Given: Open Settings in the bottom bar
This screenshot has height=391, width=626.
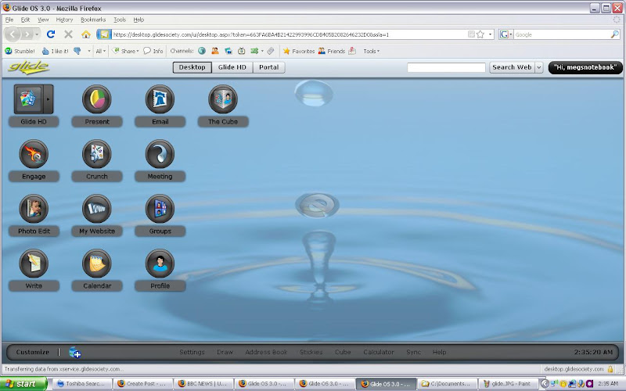Looking at the screenshot, I should [192, 352].
